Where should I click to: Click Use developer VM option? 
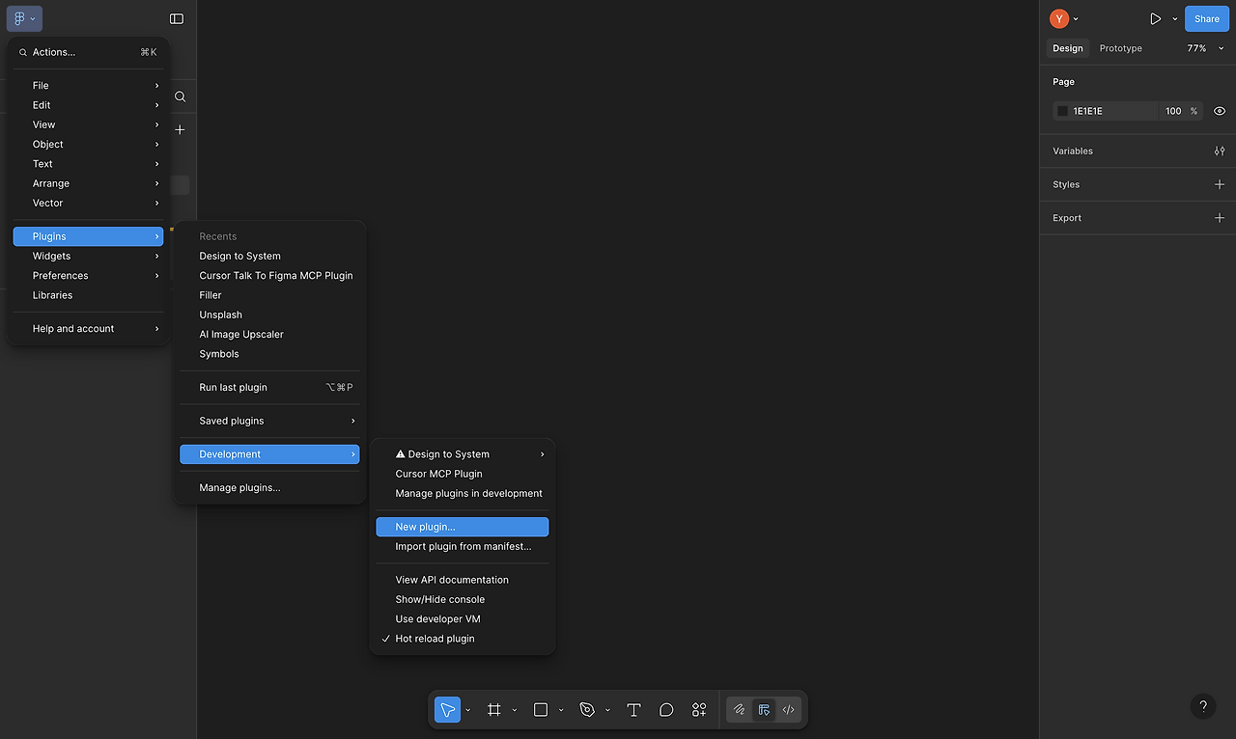(462, 619)
